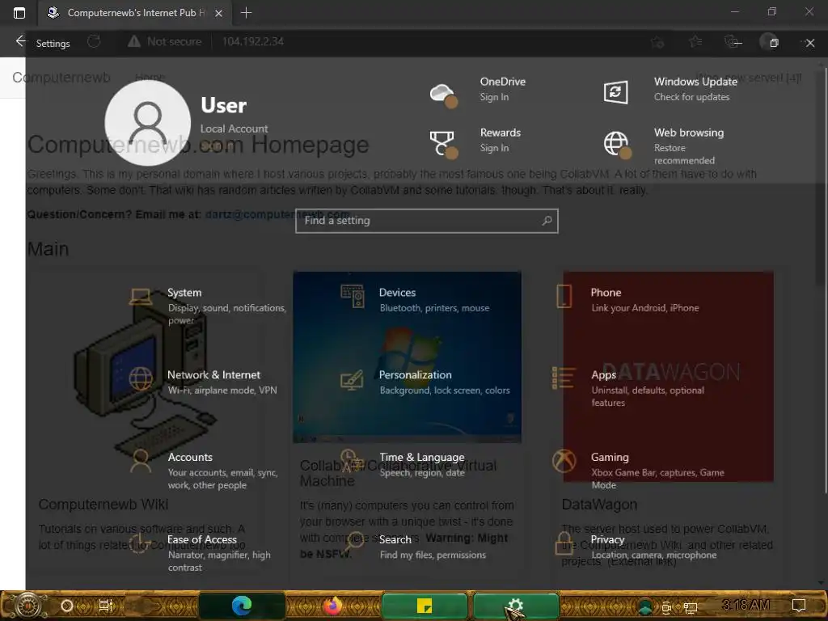Click the Web browsing globe icon
828x621 pixels.
[617, 144]
